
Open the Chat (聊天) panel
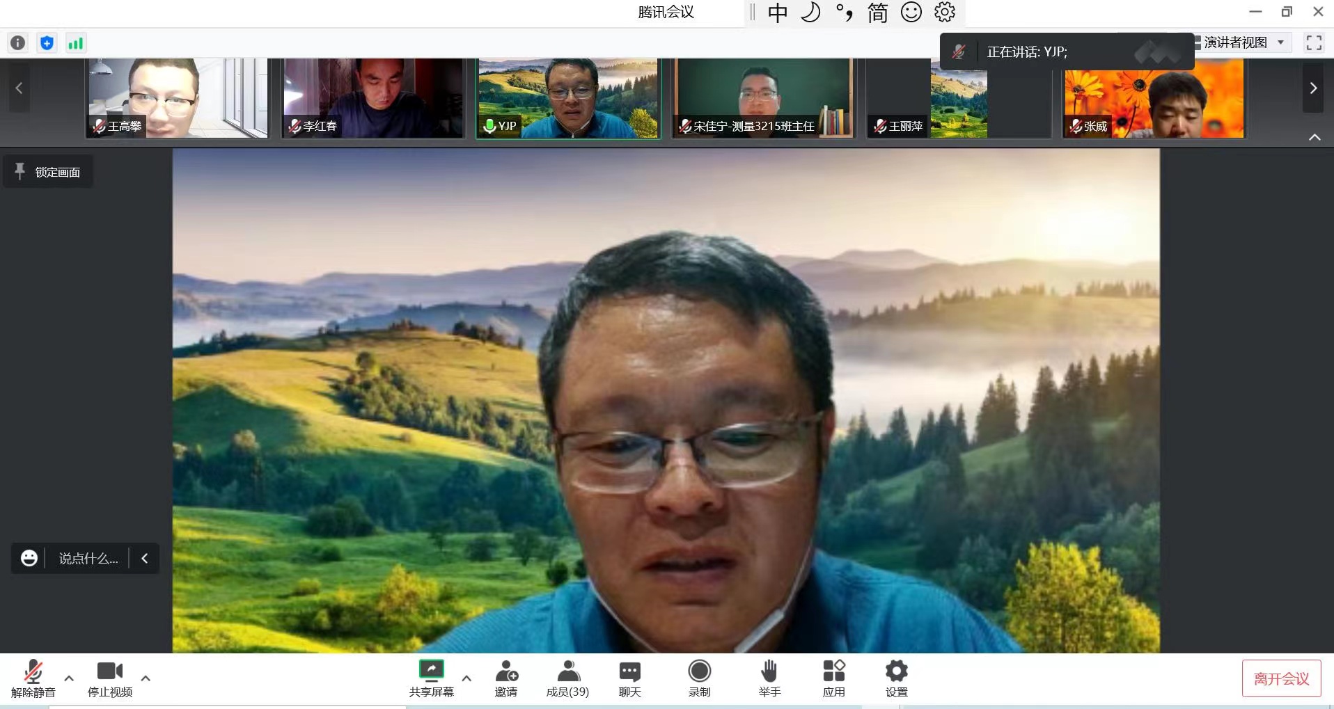coord(629,678)
